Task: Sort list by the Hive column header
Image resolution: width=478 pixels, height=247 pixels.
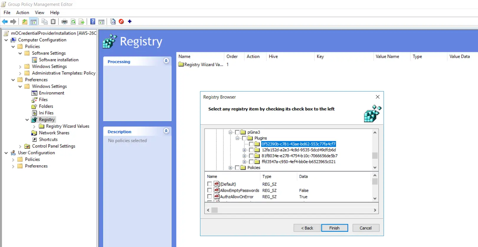Action: [290, 56]
